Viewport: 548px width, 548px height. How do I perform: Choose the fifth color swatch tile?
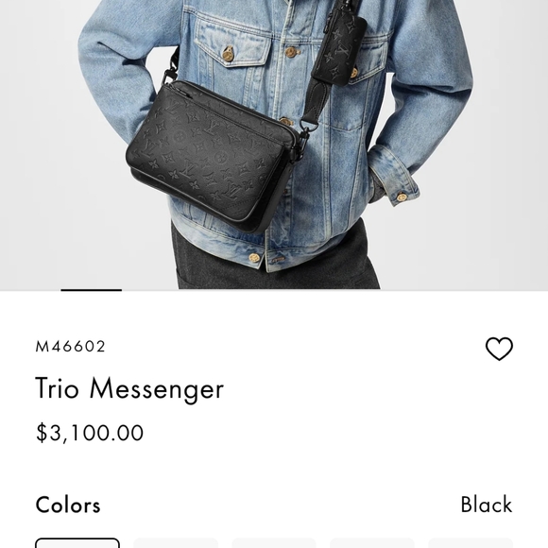click(x=471, y=543)
